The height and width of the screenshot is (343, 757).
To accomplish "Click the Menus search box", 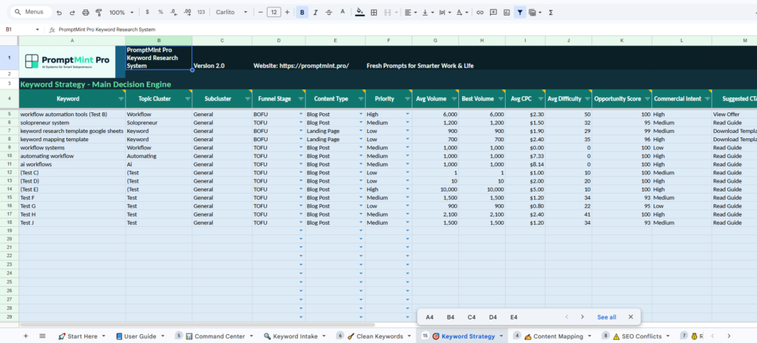I will click(30, 12).
